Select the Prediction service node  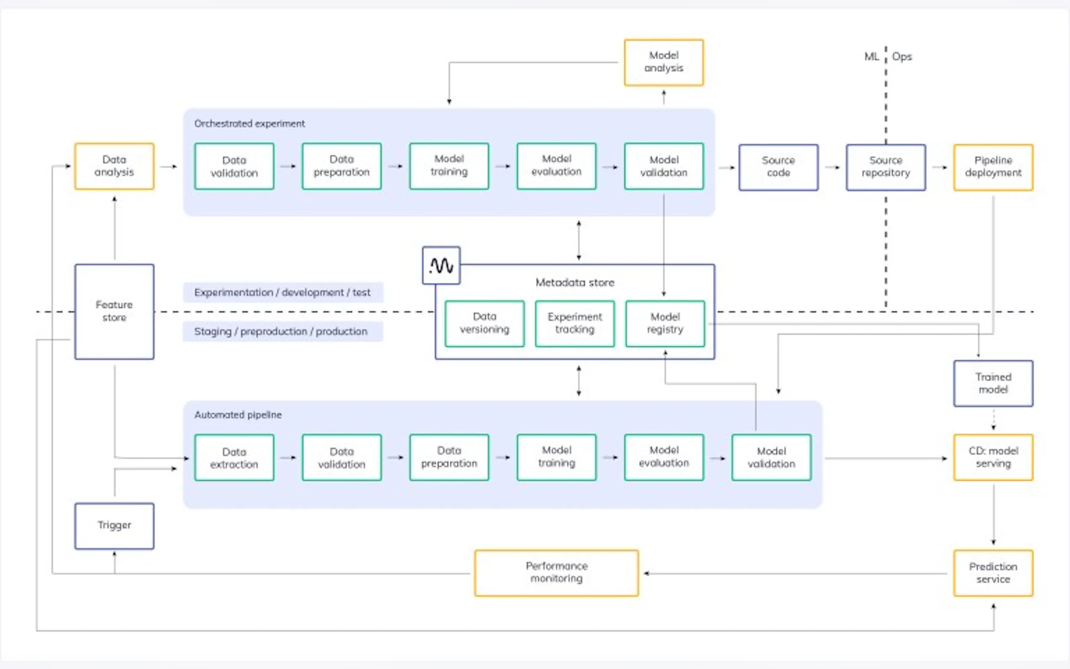click(x=993, y=573)
